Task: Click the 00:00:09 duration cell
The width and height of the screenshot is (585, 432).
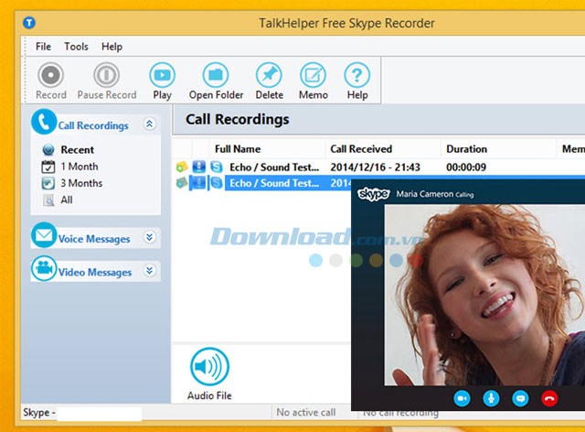Action: point(466,167)
